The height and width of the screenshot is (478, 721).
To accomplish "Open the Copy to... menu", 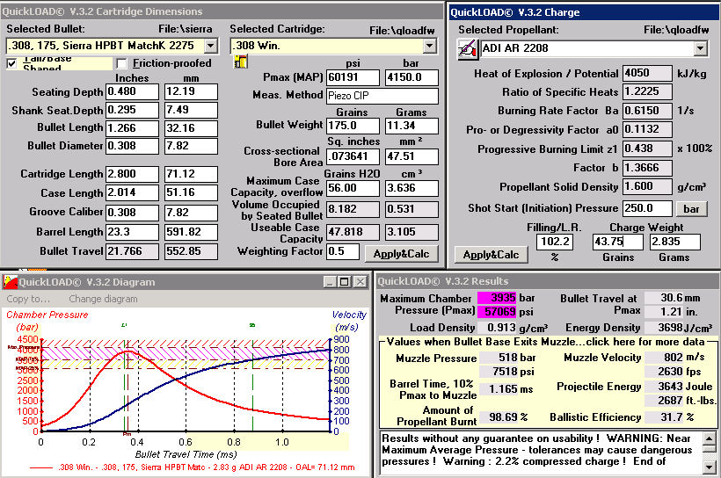I will pyautogui.click(x=28, y=299).
